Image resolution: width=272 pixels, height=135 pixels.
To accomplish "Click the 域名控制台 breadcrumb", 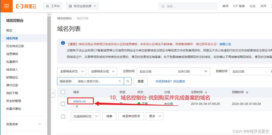I will 64,18.
